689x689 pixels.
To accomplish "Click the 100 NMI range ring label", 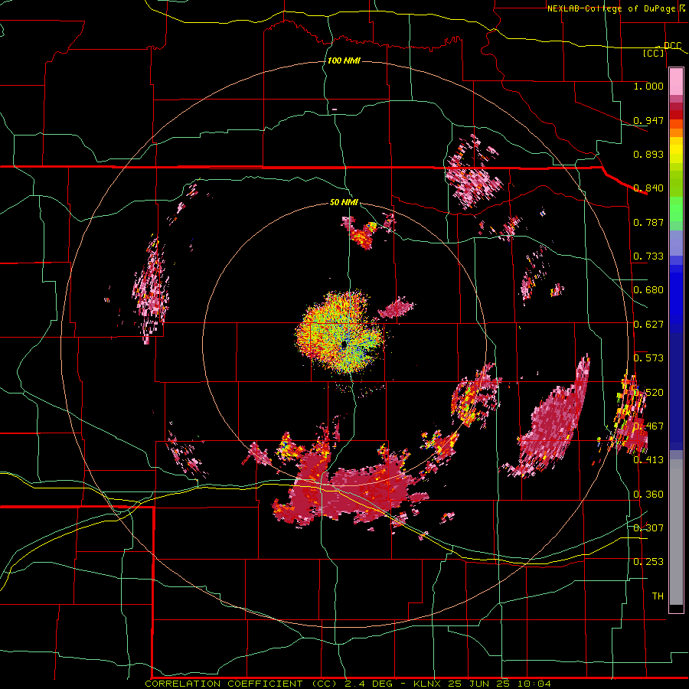I will (x=344, y=60).
